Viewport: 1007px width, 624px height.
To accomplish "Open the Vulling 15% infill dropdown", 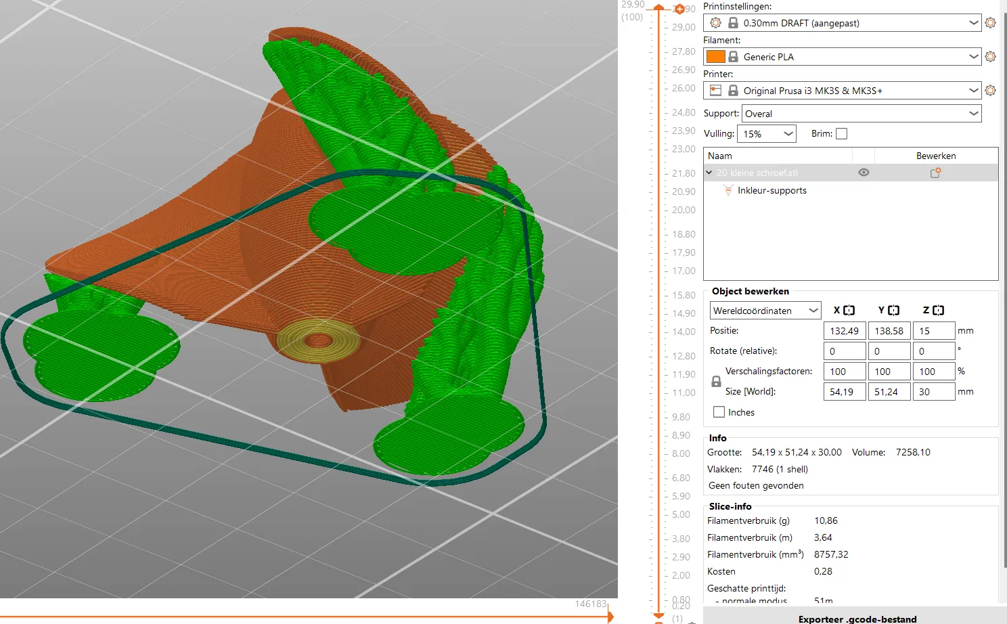I will pos(766,134).
